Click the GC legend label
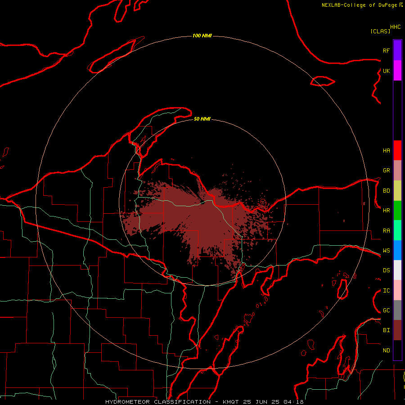This screenshot has height=405, width=405. point(386,310)
